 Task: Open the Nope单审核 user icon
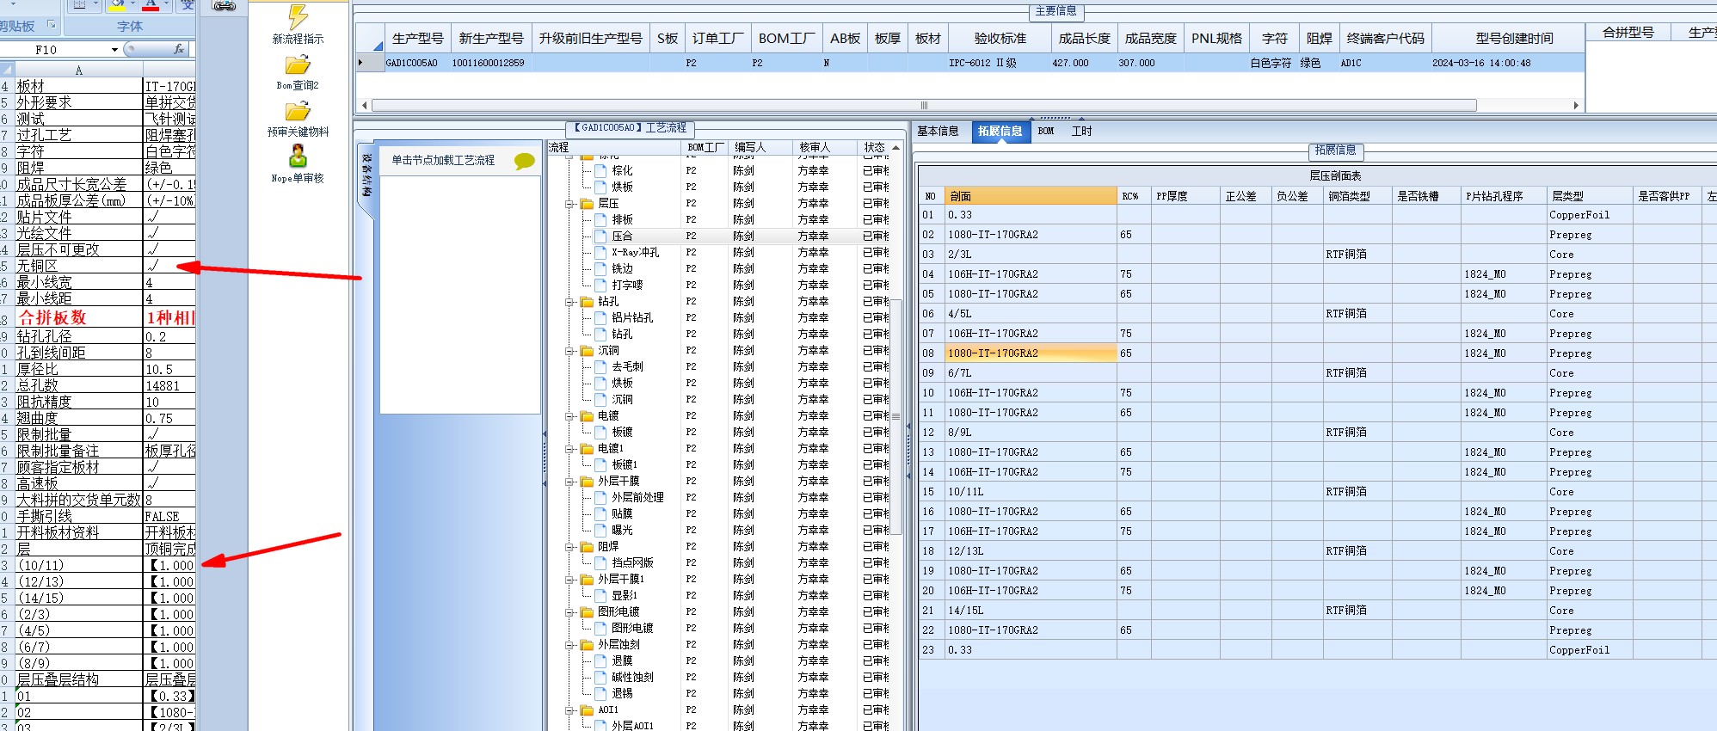(298, 156)
